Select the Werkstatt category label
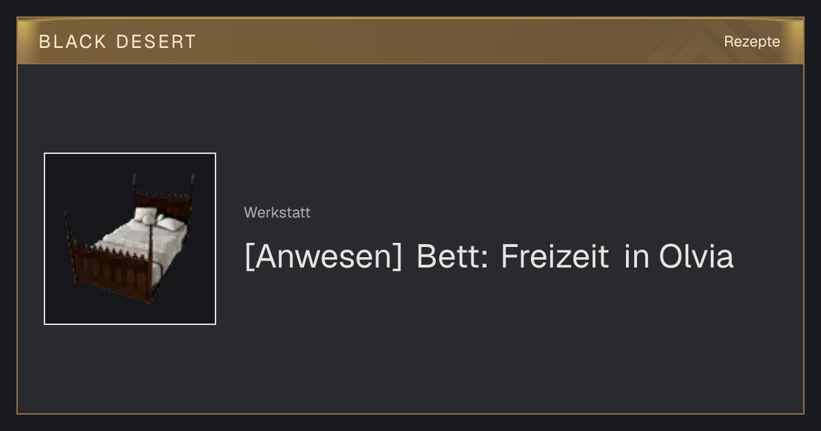Viewport: 821px width, 431px height. click(x=277, y=213)
